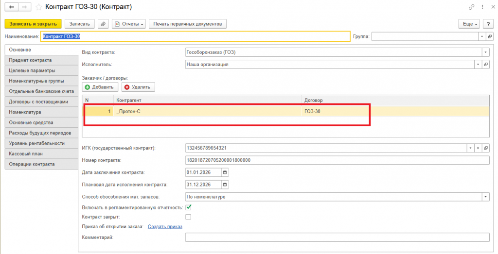The width and height of the screenshot is (498, 254).
Task: Open the Целевые параметры tab
Action: click(41, 71)
